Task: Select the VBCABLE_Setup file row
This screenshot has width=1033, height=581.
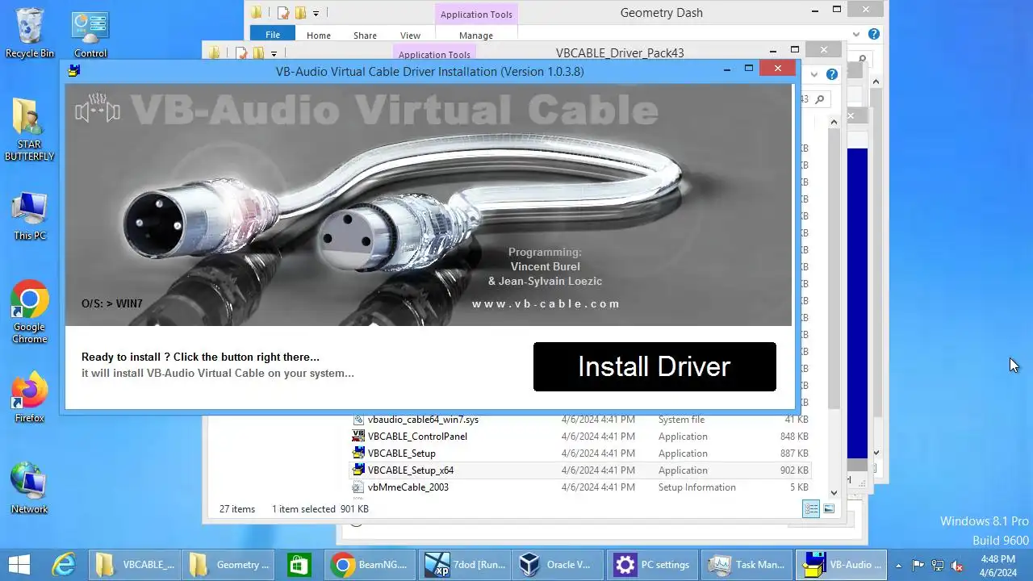Action: click(579, 454)
